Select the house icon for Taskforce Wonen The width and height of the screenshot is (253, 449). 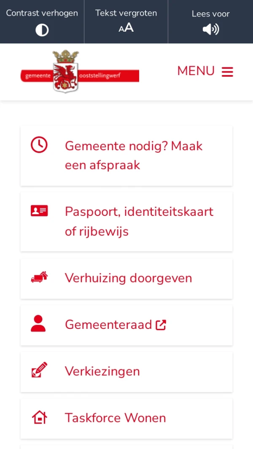pyautogui.click(x=39, y=417)
